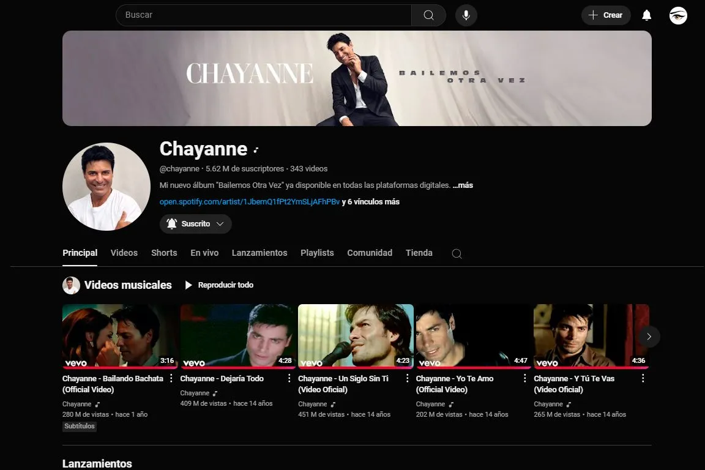The image size is (705, 470).
Task: Play Y Tú Te Vas thumbnail
Action: pyautogui.click(x=591, y=337)
